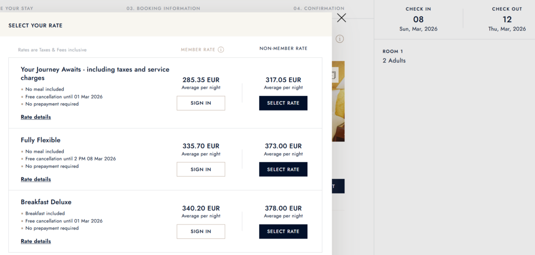Click the Member Rate info icon
Screen dimensions: 535x255
tap(221, 49)
